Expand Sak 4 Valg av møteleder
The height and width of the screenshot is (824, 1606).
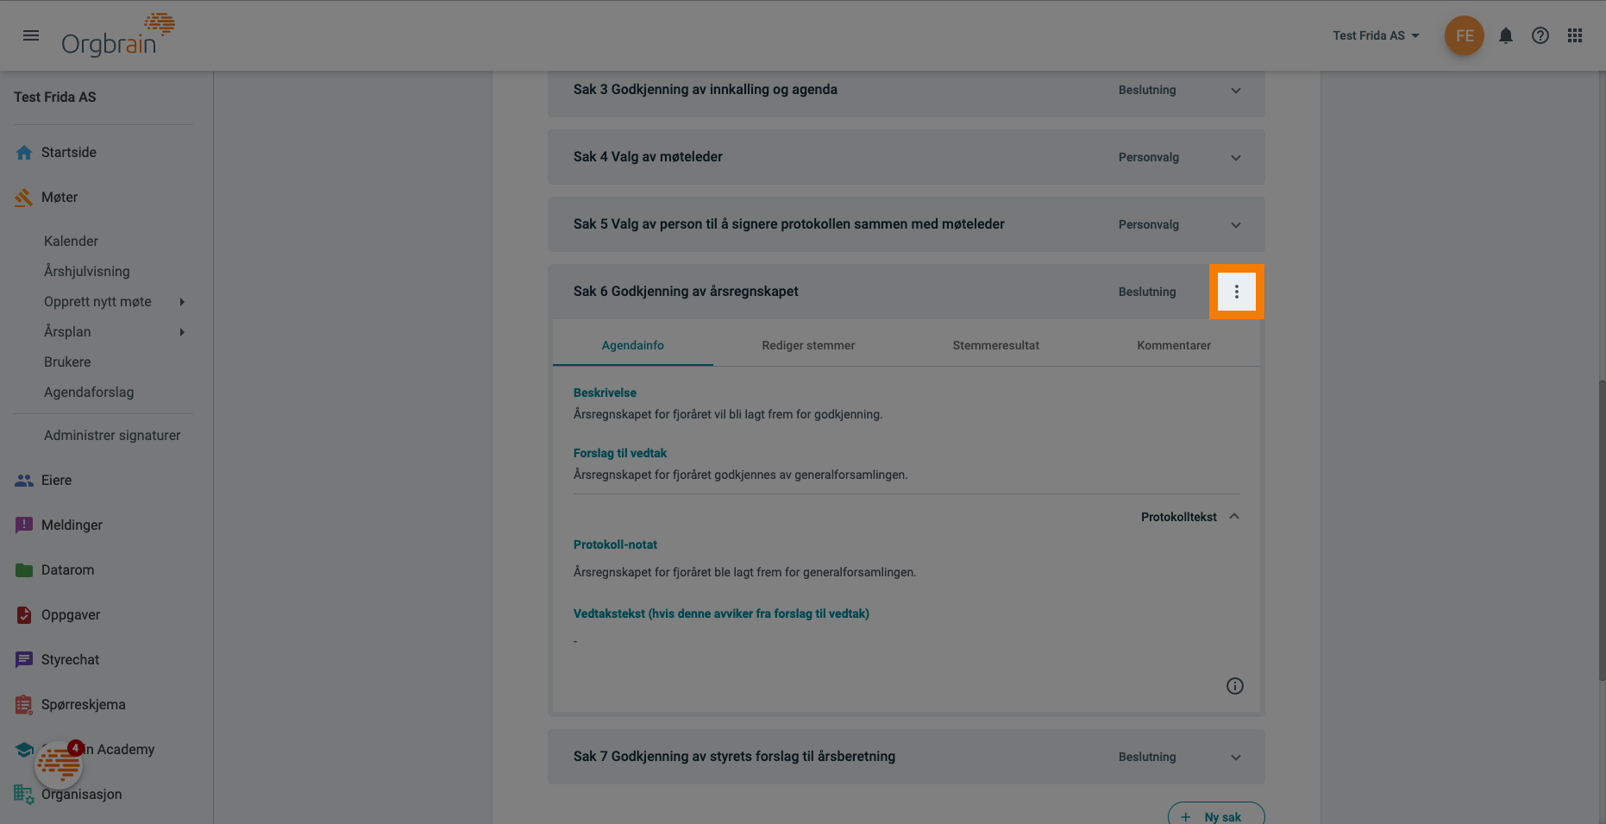tap(1235, 158)
